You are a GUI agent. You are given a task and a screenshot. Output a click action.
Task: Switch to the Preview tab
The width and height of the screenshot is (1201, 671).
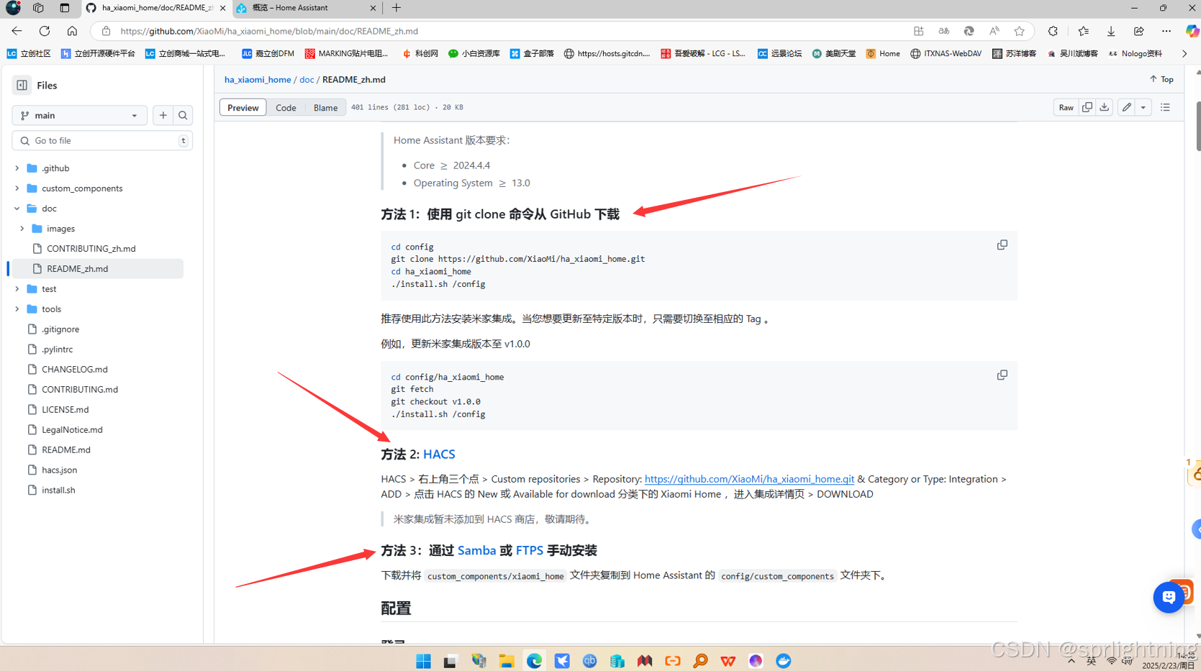point(243,107)
